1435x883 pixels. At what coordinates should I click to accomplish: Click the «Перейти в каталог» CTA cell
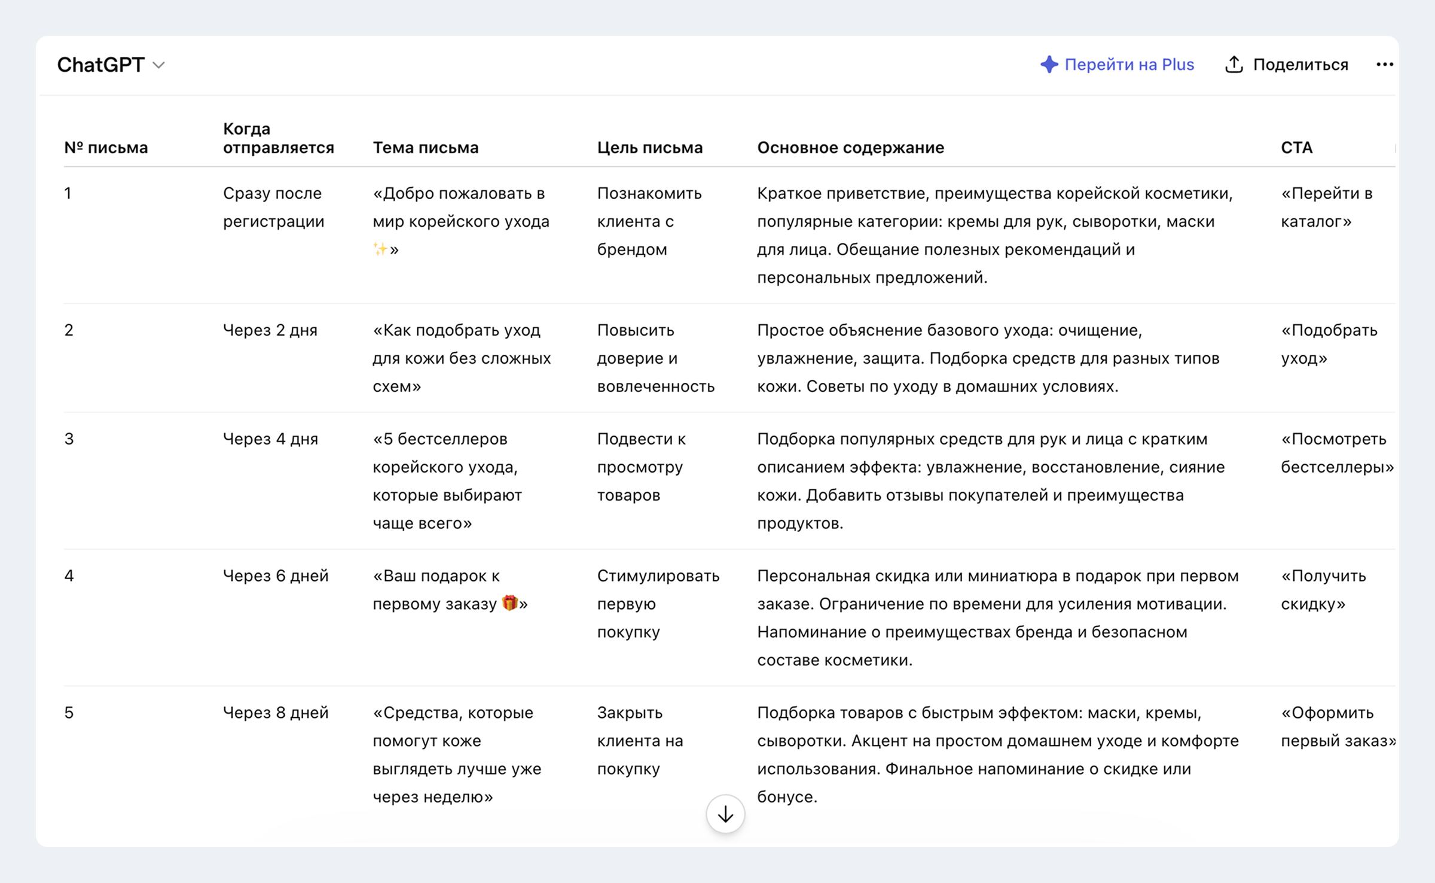click(x=1327, y=207)
